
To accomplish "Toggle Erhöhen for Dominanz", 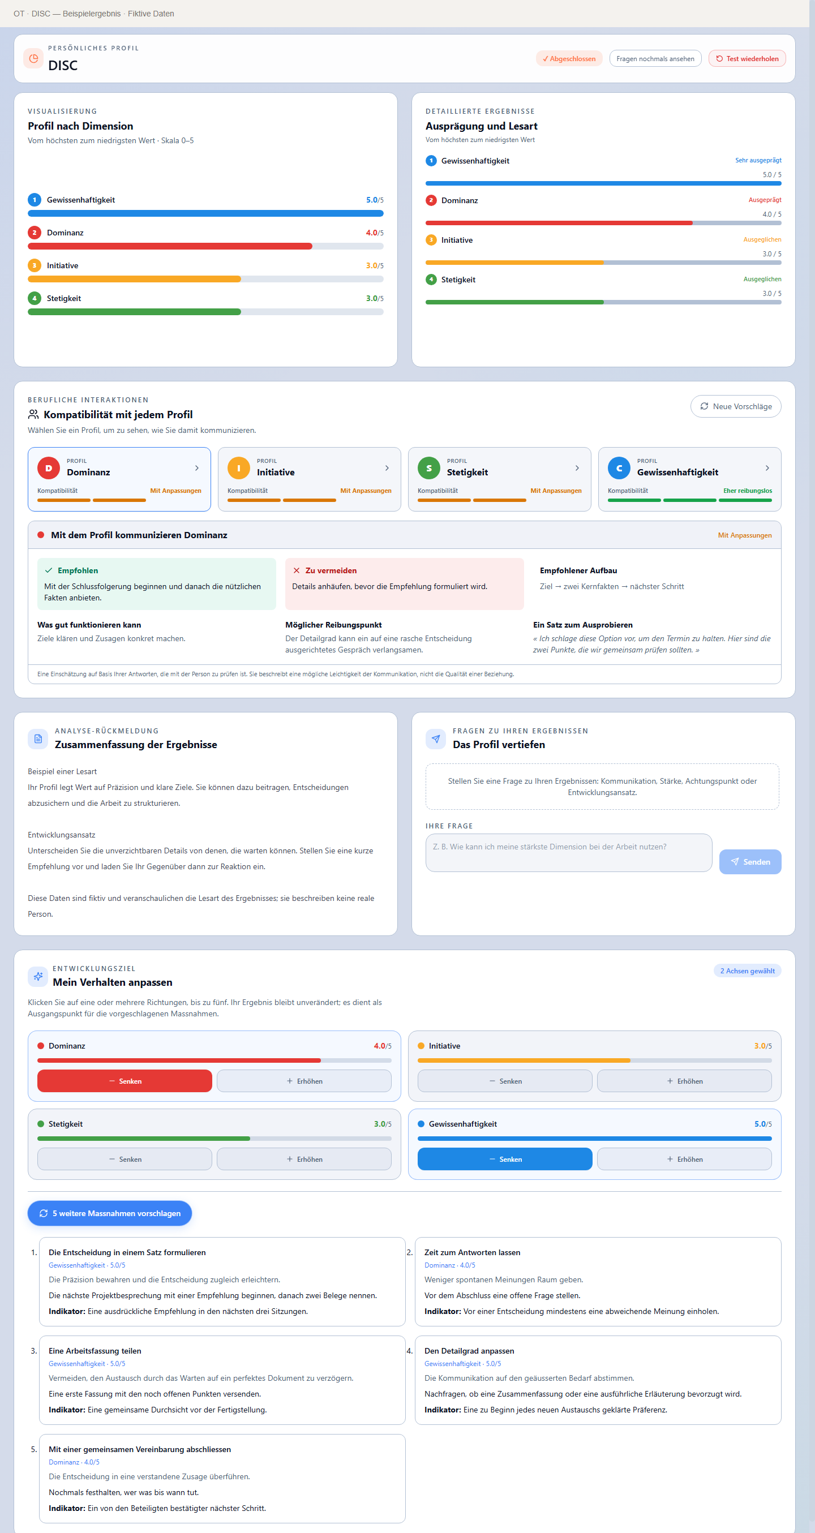I will [x=304, y=1081].
